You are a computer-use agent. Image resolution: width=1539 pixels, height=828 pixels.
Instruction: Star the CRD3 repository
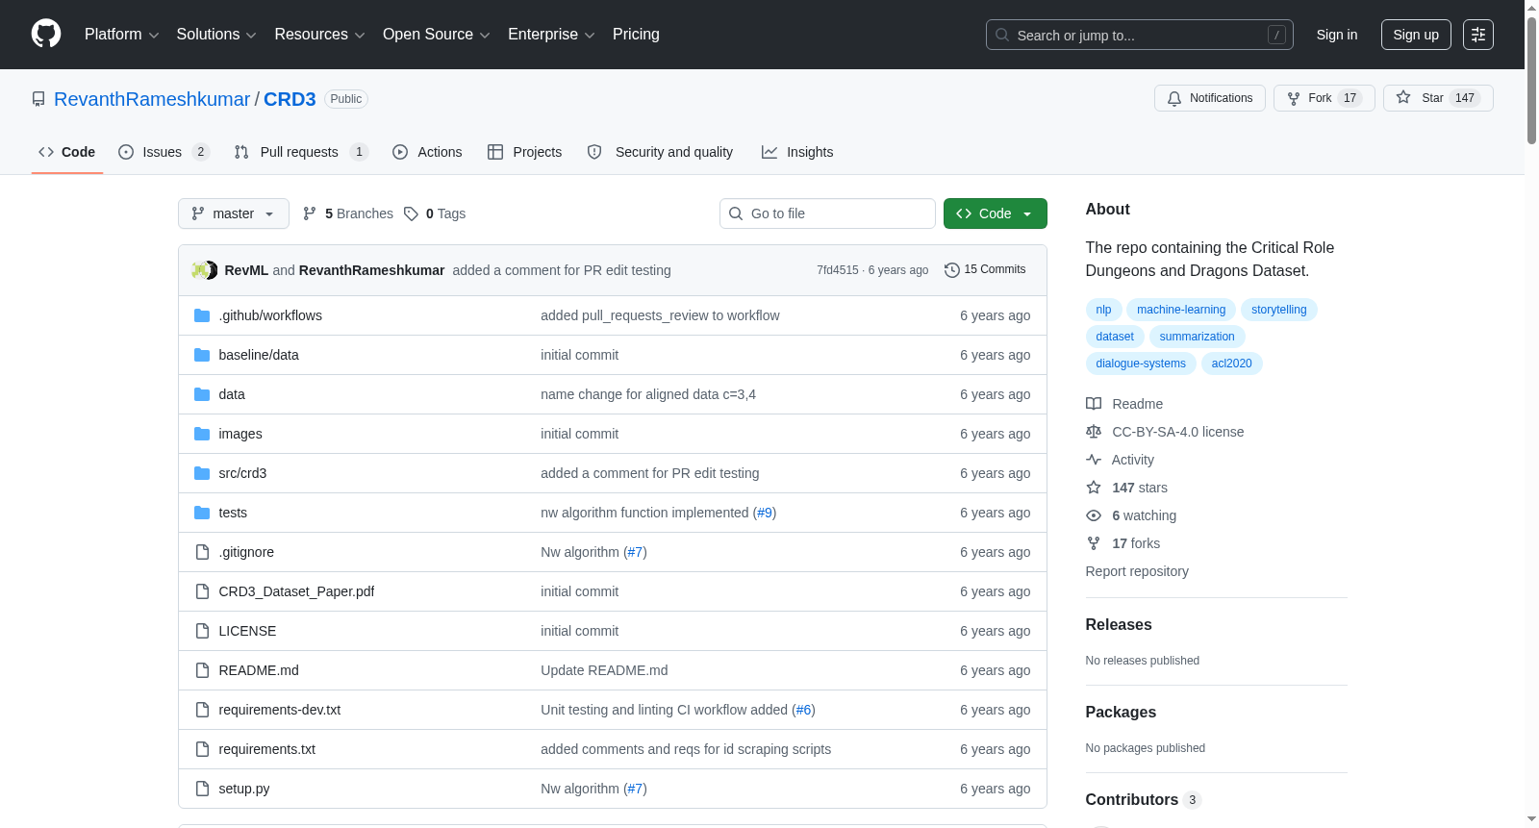1437,98
